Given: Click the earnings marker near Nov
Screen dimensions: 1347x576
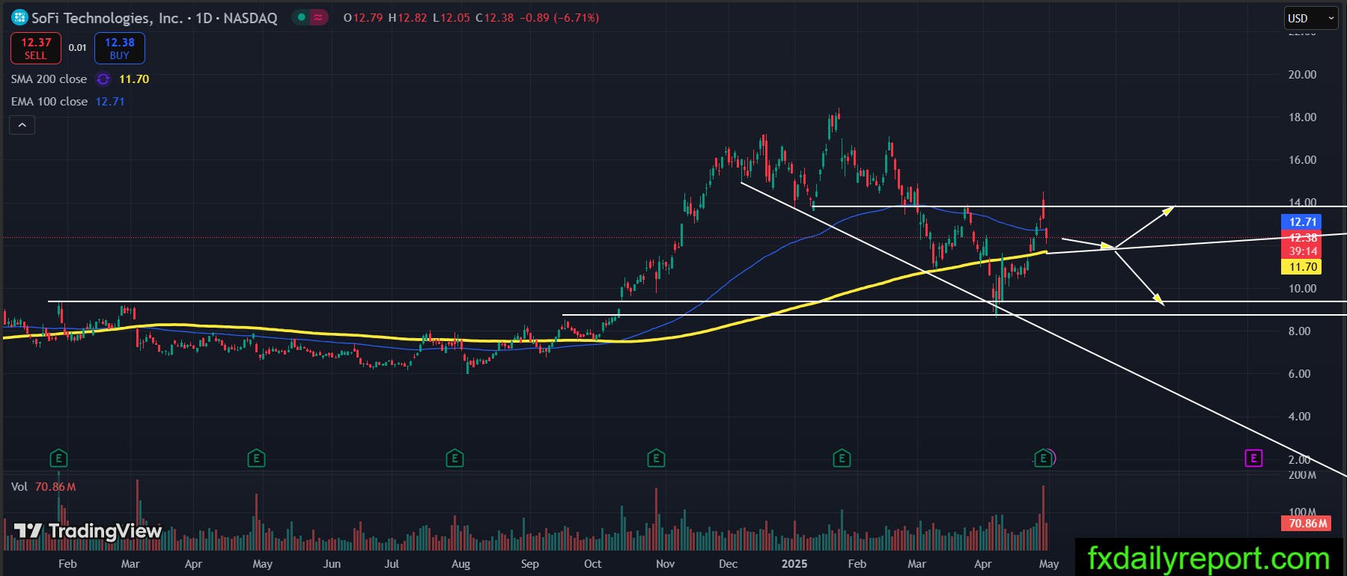Looking at the screenshot, I should pyautogui.click(x=656, y=458).
